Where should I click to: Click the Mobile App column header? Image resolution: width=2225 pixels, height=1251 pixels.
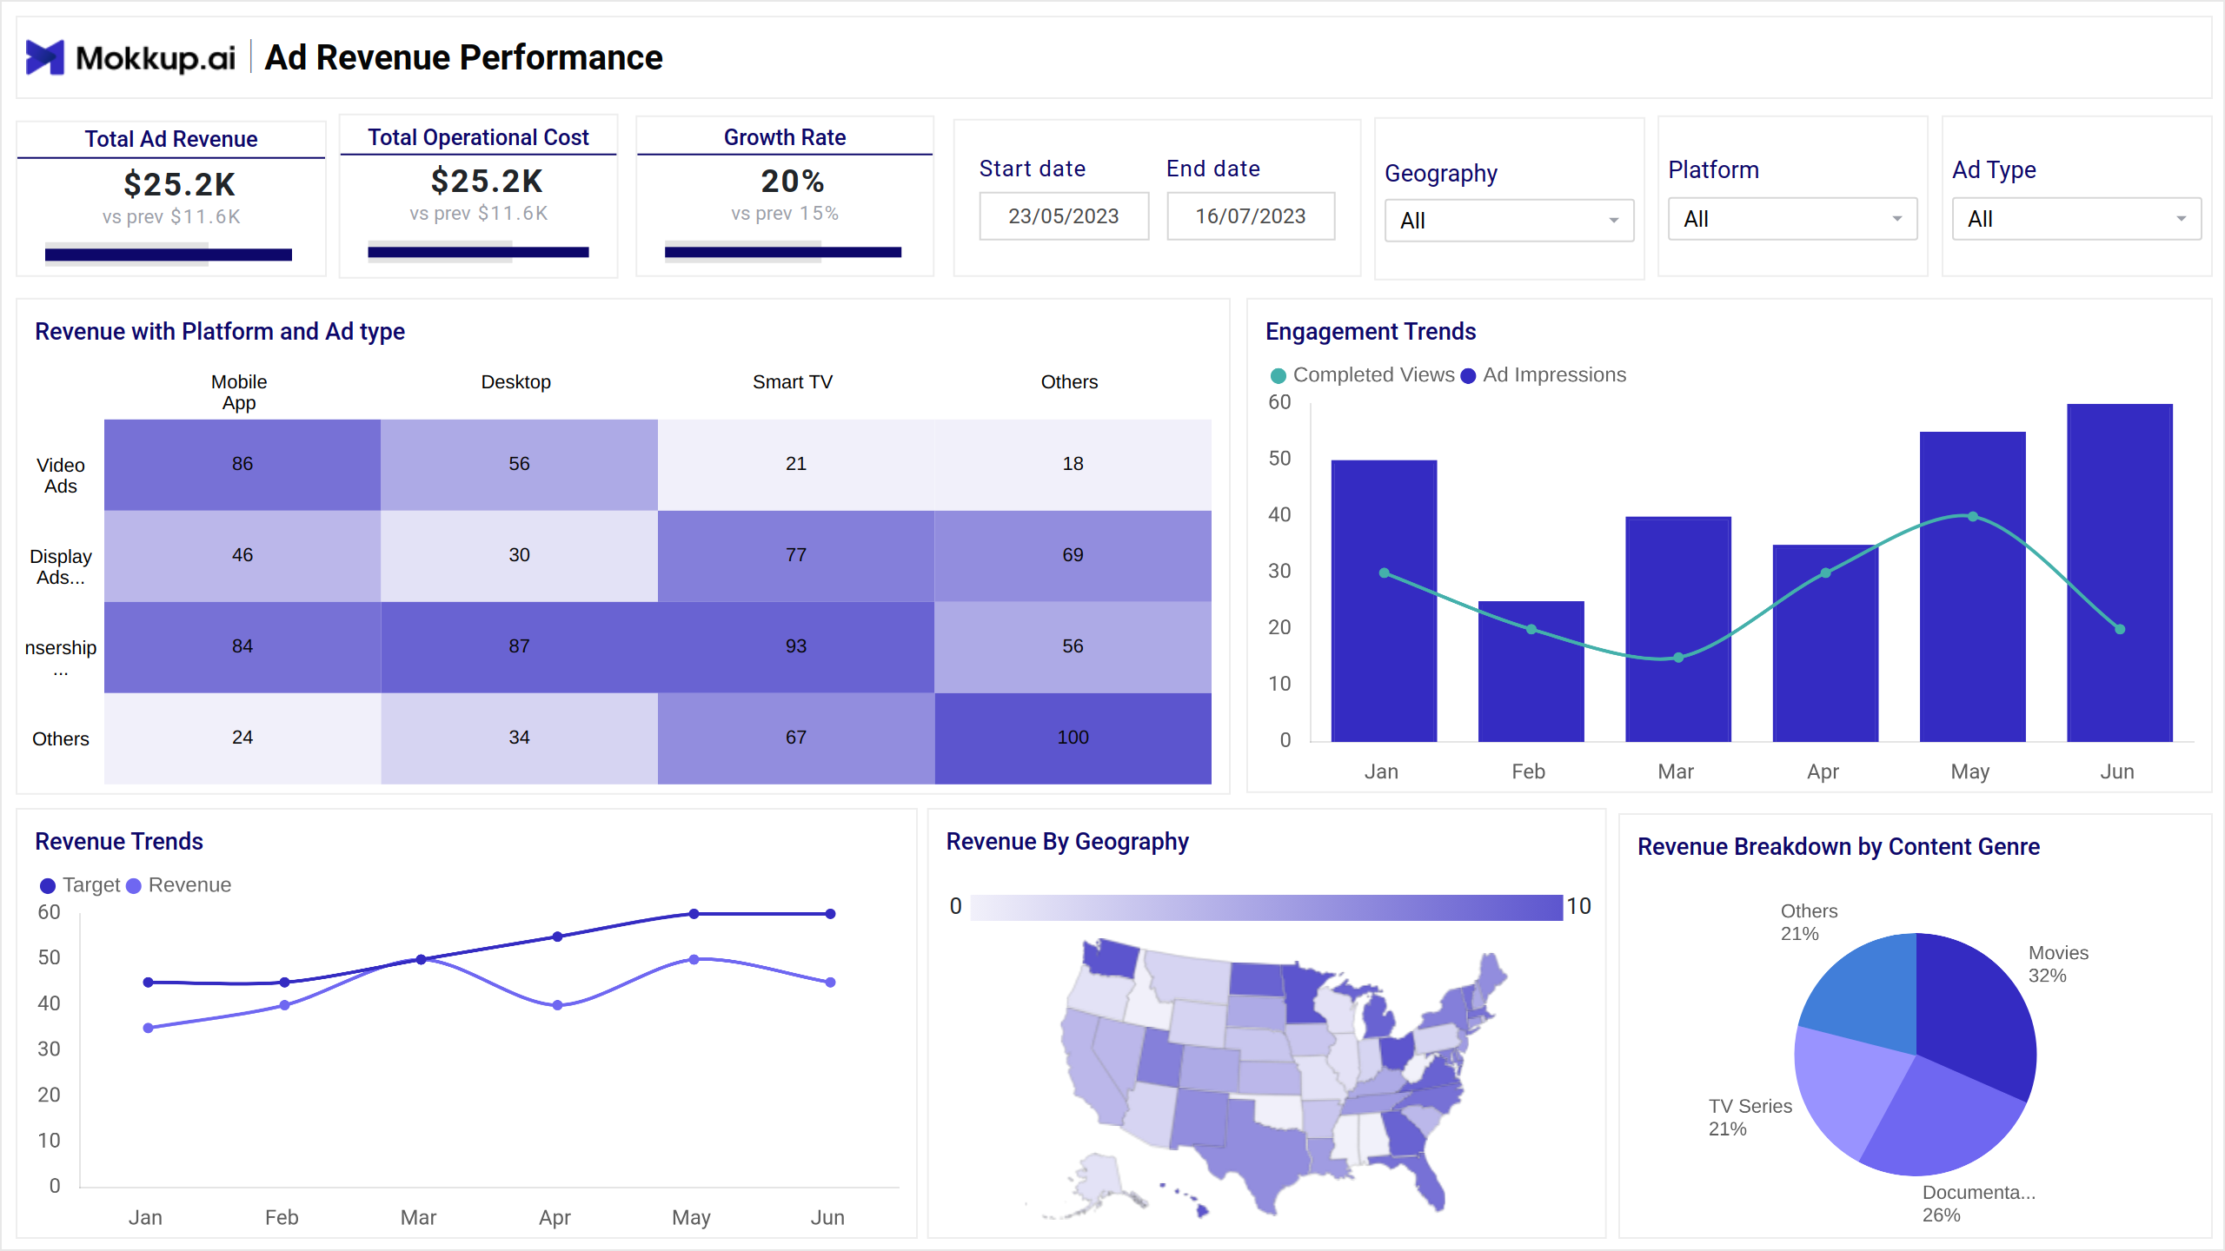click(x=239, y=392)
